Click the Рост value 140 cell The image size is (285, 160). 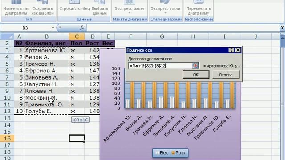pyautogui.click(x=93, y=111)
